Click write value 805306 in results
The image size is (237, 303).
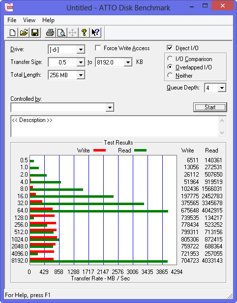tap(190, 240)
